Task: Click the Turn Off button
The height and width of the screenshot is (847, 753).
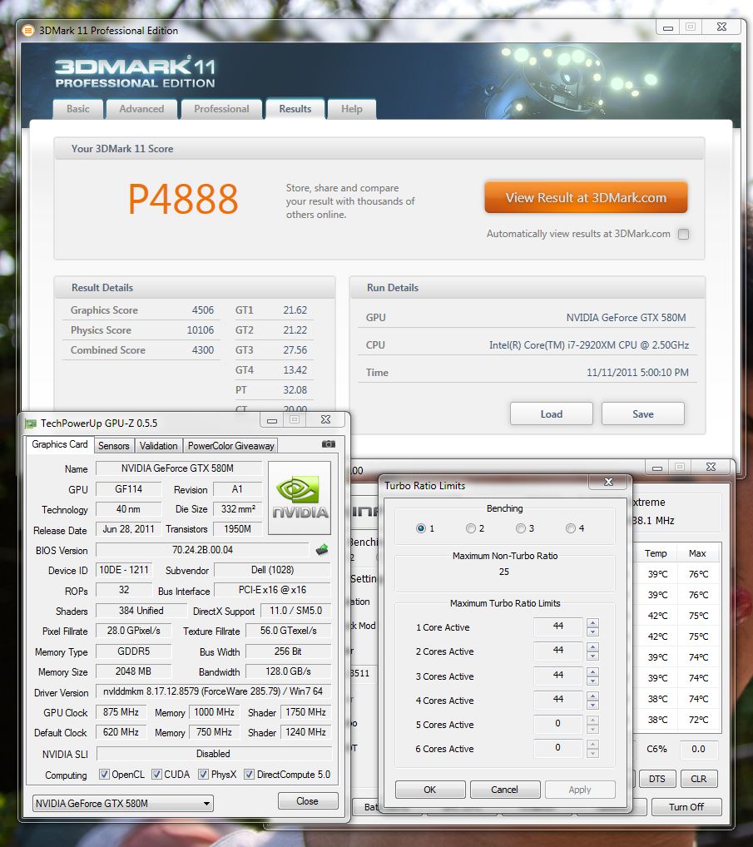Action: point(686,807)
